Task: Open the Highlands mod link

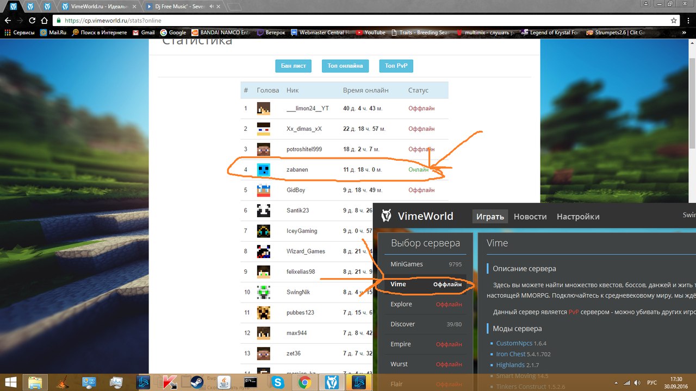Action: pyautogui.click(x=510, y=365)
